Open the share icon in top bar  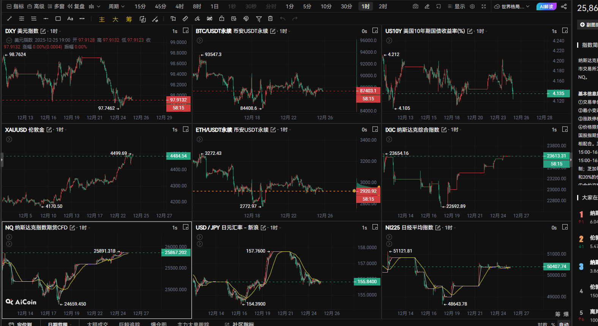pos(564,6)
